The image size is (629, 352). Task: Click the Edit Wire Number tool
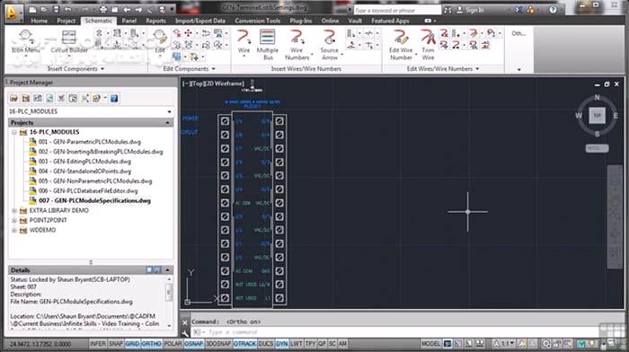(x=401, y=45)
